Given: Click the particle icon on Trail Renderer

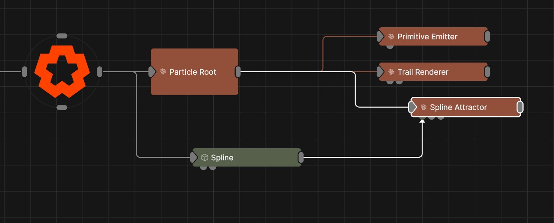Looking at the screenshot, I should click(391, 72).
